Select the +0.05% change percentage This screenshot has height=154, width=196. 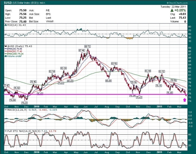(x=180, y=10)
